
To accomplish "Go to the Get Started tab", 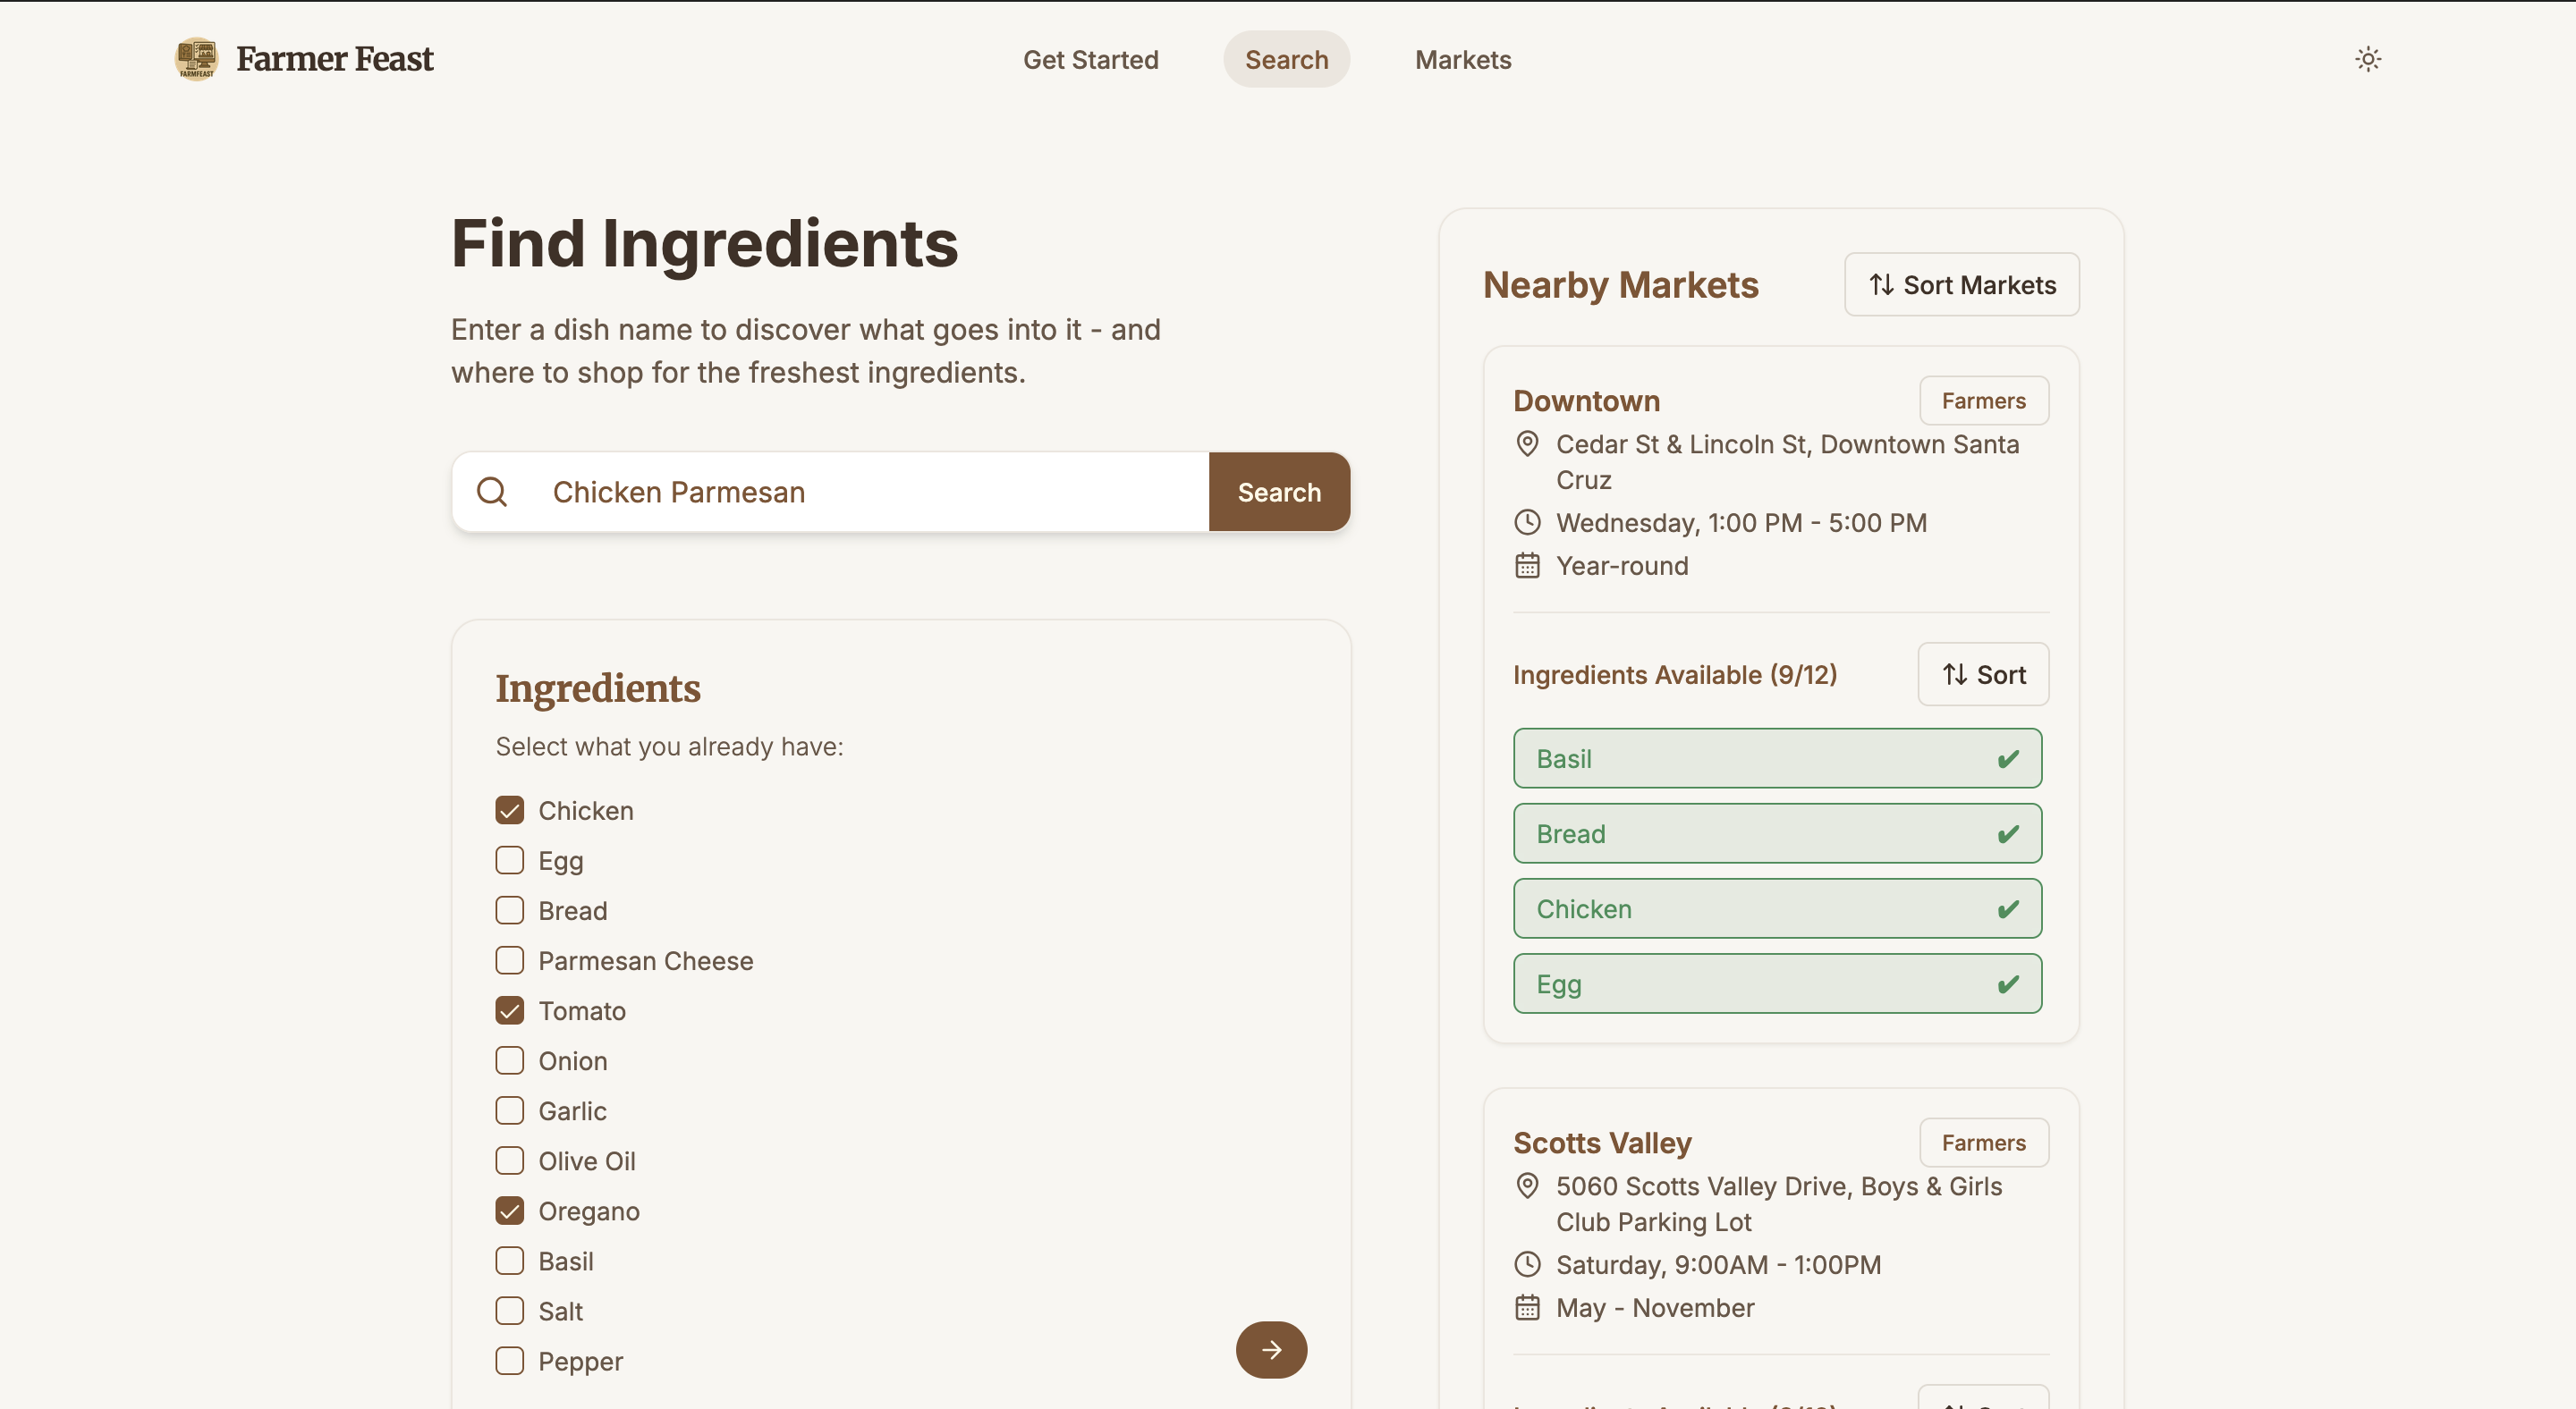I will tap(1090, 60).
